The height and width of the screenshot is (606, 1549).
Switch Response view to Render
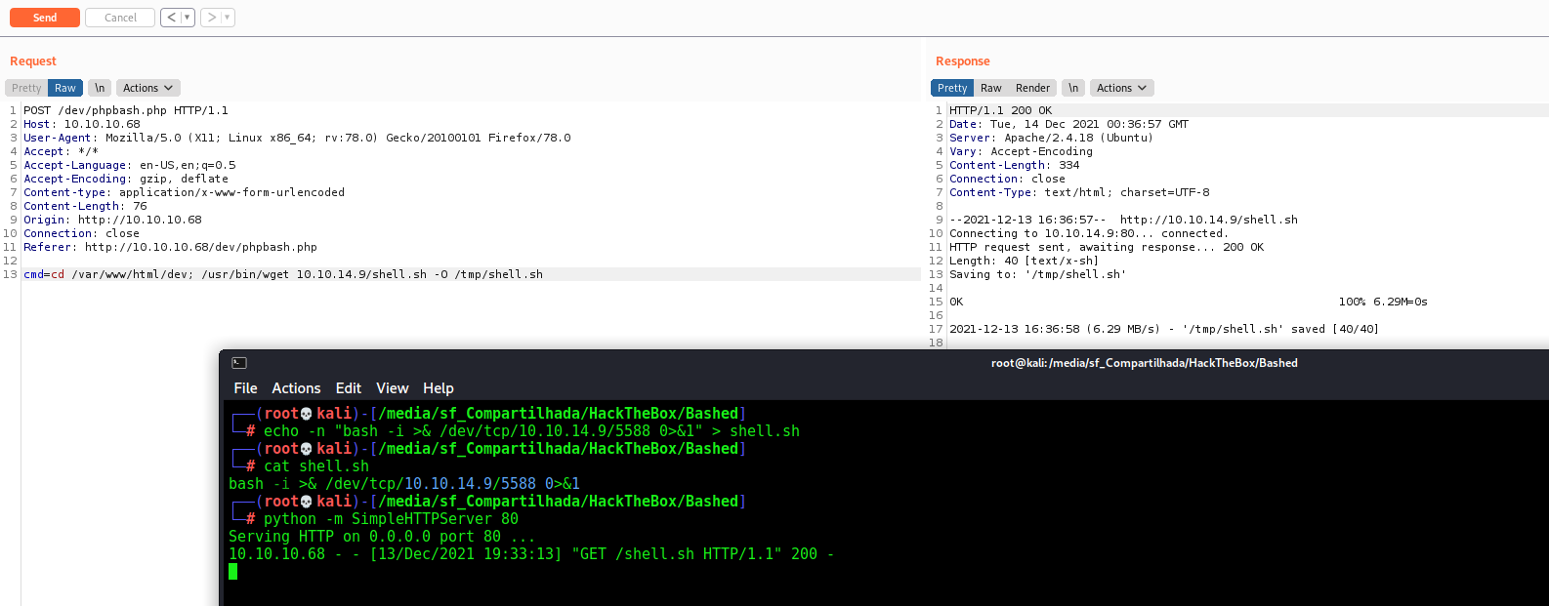(x=1032, y=88)
